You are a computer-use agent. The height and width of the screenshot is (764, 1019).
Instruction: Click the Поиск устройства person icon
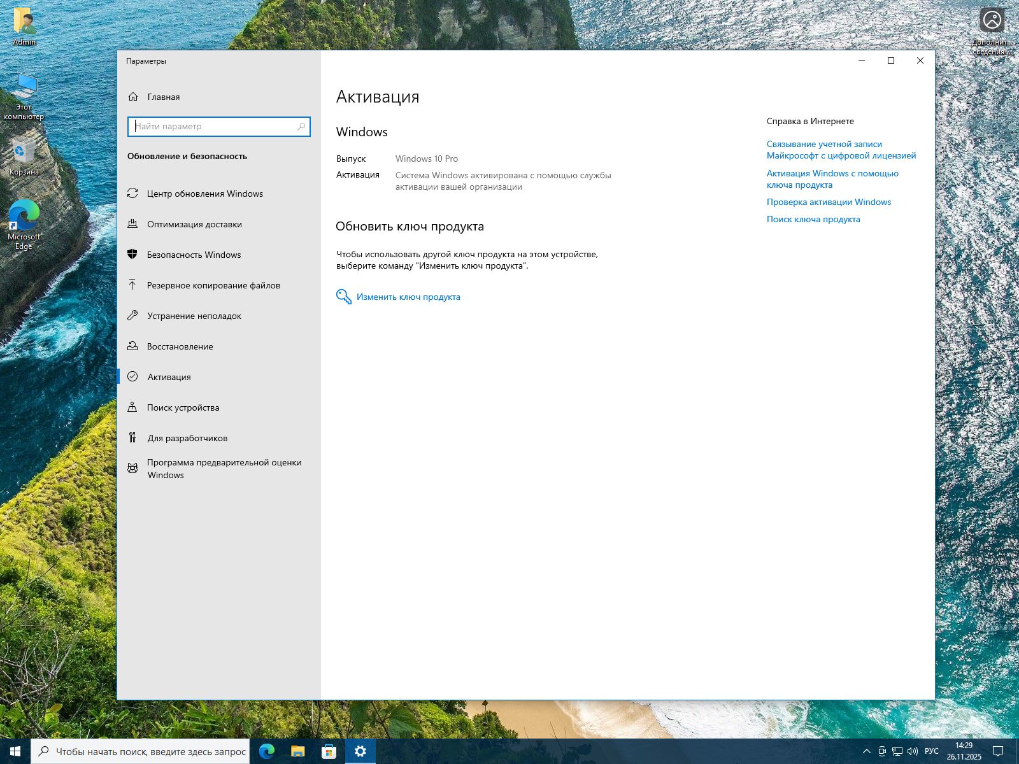pyautogui.click(x=132, y=407)
